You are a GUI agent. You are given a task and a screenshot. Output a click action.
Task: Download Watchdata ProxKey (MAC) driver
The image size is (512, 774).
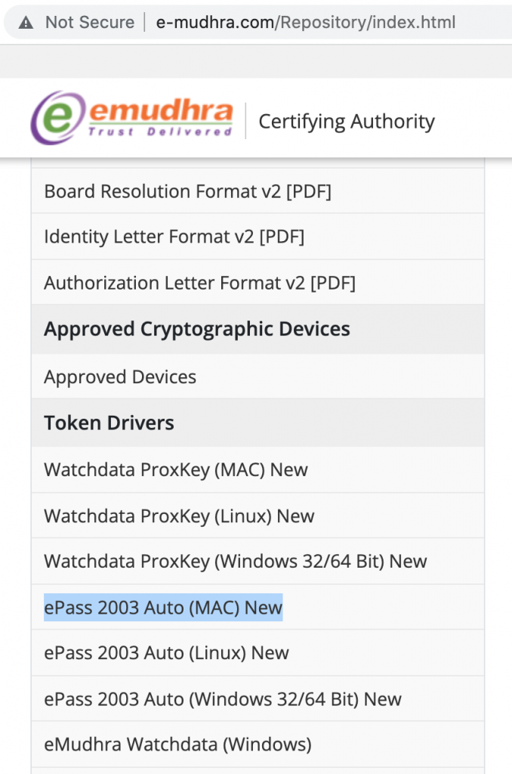point(176,470)
